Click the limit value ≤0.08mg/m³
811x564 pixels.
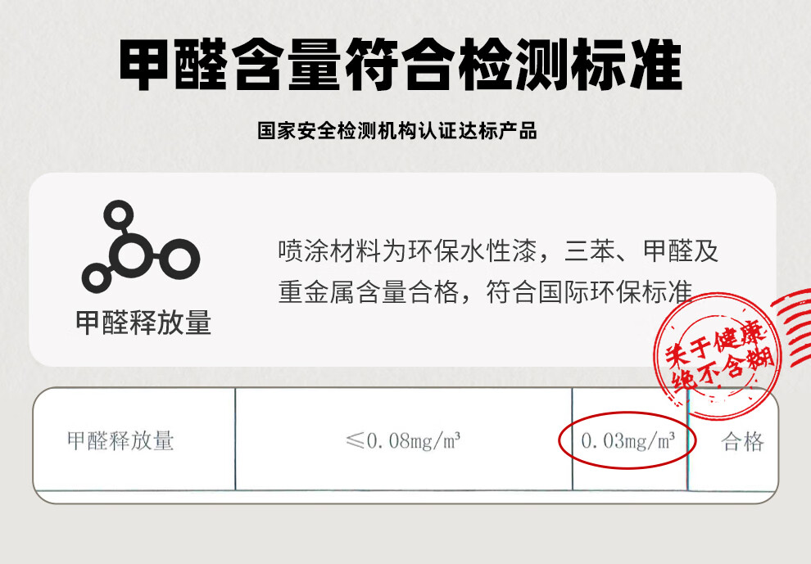pyautogui.click(x=403, y=441)
